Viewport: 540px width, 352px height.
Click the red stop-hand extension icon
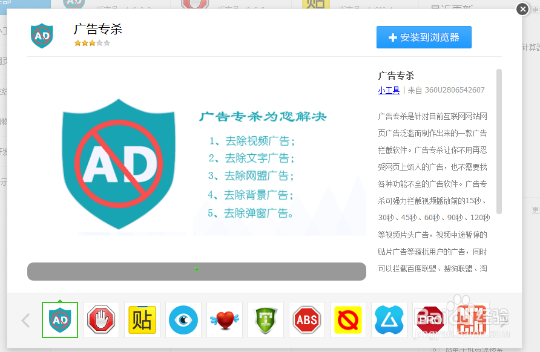100,319
